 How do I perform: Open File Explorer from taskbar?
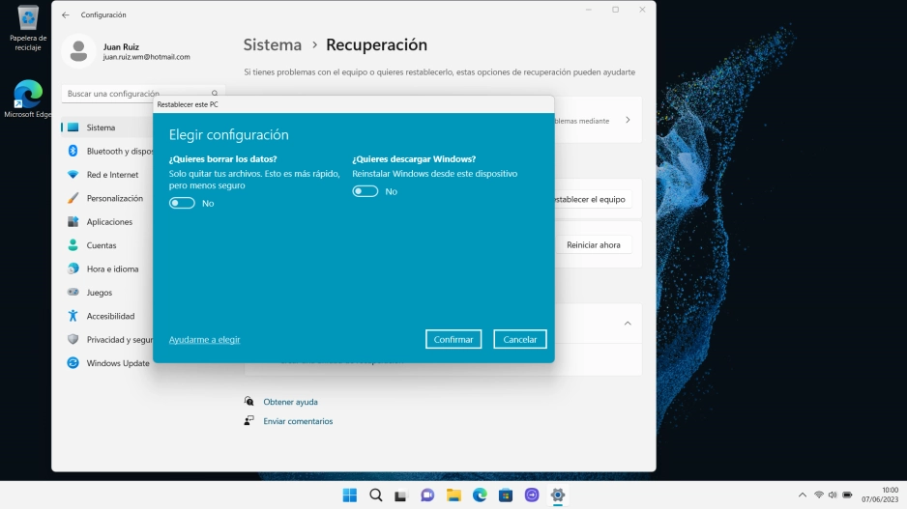point(453,495)
